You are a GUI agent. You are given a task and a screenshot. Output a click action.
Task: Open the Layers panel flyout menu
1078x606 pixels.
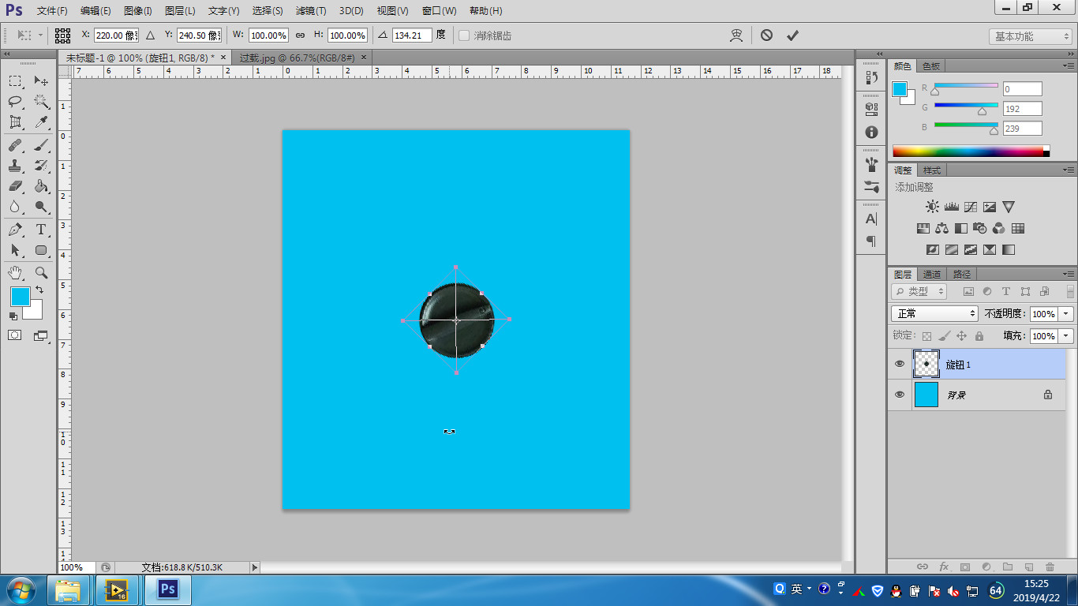point(1069,274)
